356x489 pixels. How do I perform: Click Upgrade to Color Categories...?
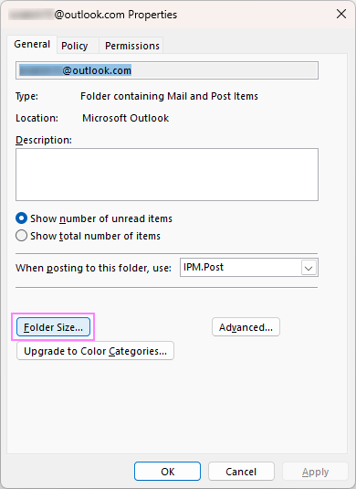95,351
